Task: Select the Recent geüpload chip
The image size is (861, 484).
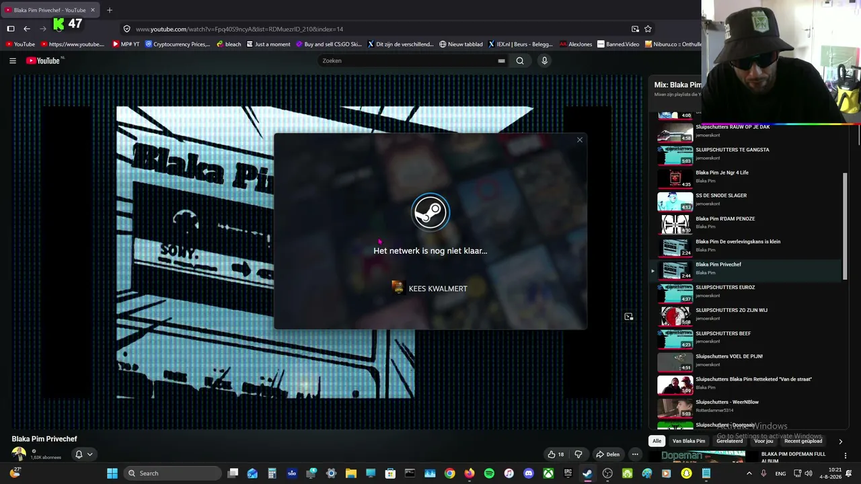Action: point(803,441)
